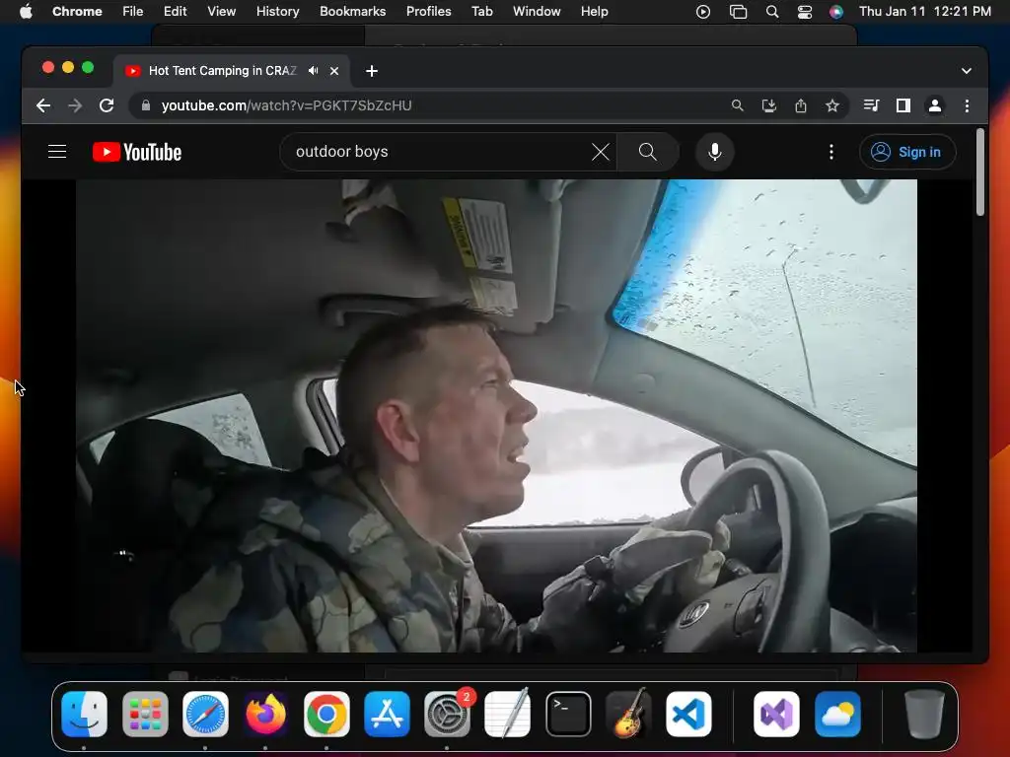
Task: Open Launchpad from the Dock
Action: 145,714
